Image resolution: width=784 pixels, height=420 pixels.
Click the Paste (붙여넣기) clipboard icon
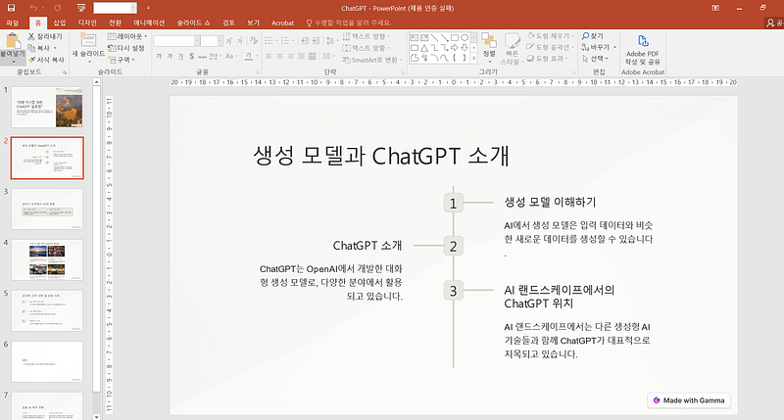click(x=13, y=41)
